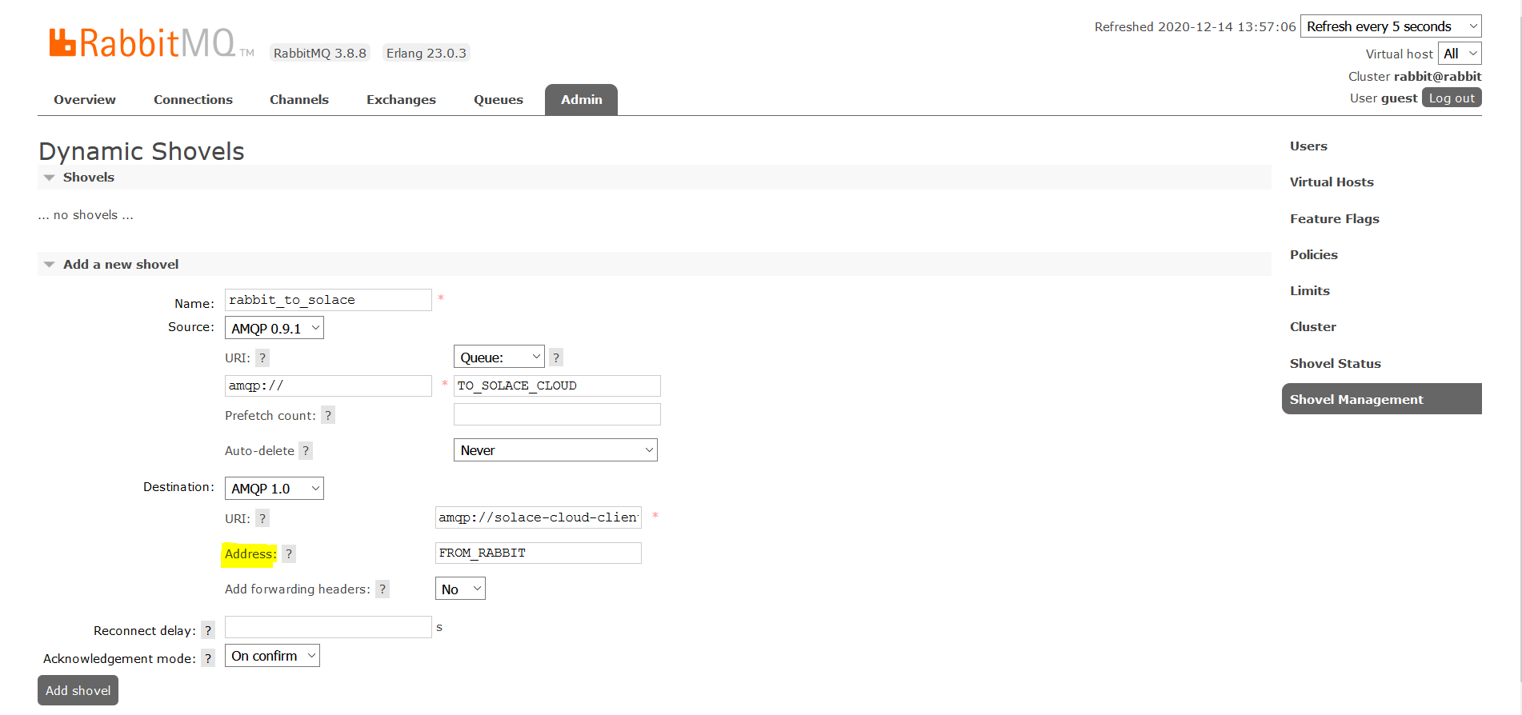
Task: Collapse the Add a new shovel section
Action: click(120, 265)
